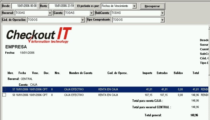Click the scroll up arrow of report
Viewport: 210px width, 120px height.
(x=209, y=27)
